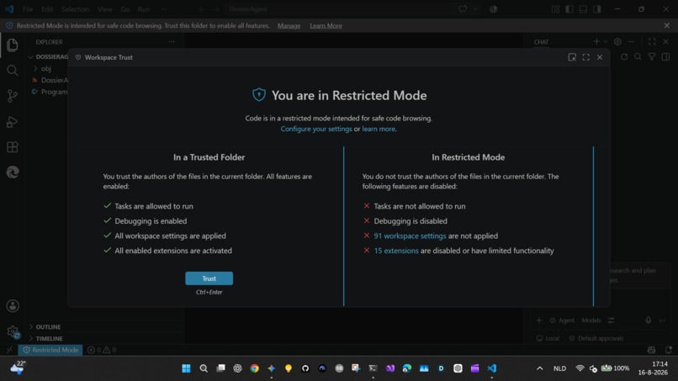Dismiss the Restricted Mode banner
The height and width of the screenshot is (381, 678).
[x=667, y=25]
